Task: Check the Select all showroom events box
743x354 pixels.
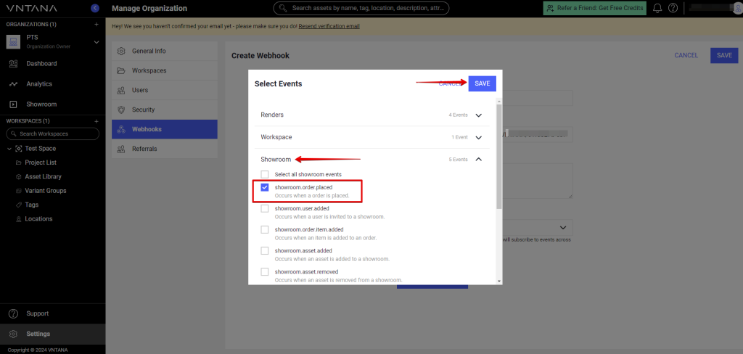Action: pyautogui.click(x=265, y=174)
